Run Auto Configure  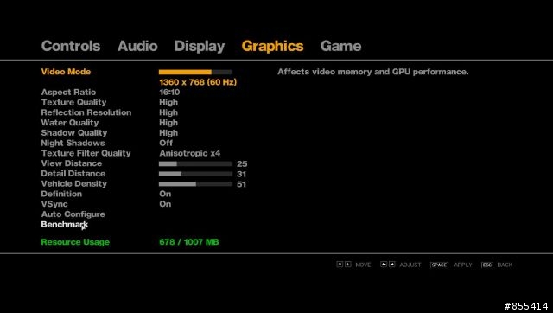73,214
